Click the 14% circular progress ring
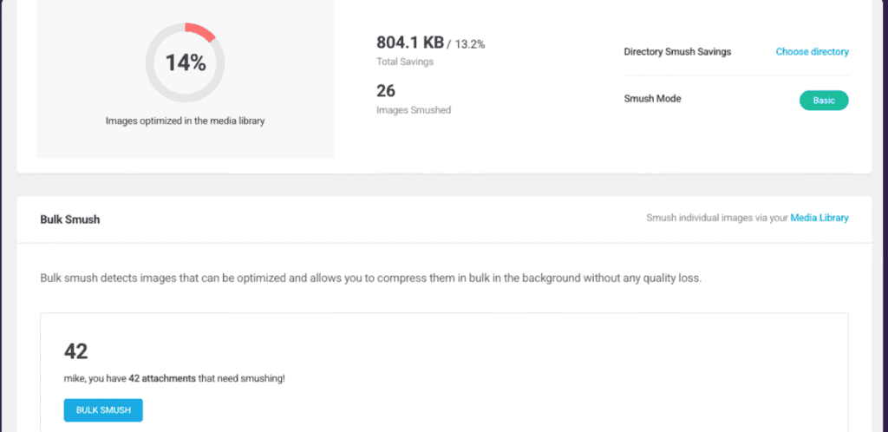Screen dimensions: 888x432 pyautogui.click(x=186, y=62)
